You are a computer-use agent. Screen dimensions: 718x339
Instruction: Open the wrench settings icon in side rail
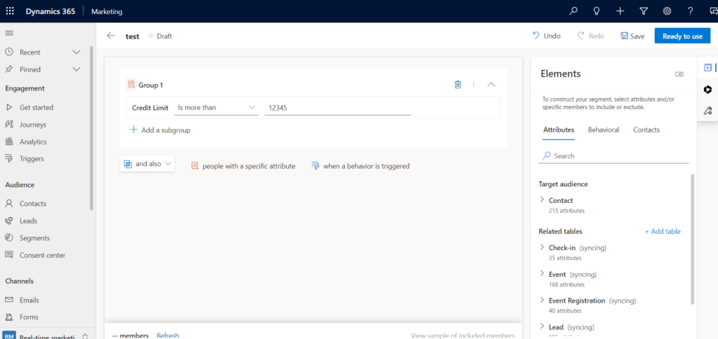[708, 110]
